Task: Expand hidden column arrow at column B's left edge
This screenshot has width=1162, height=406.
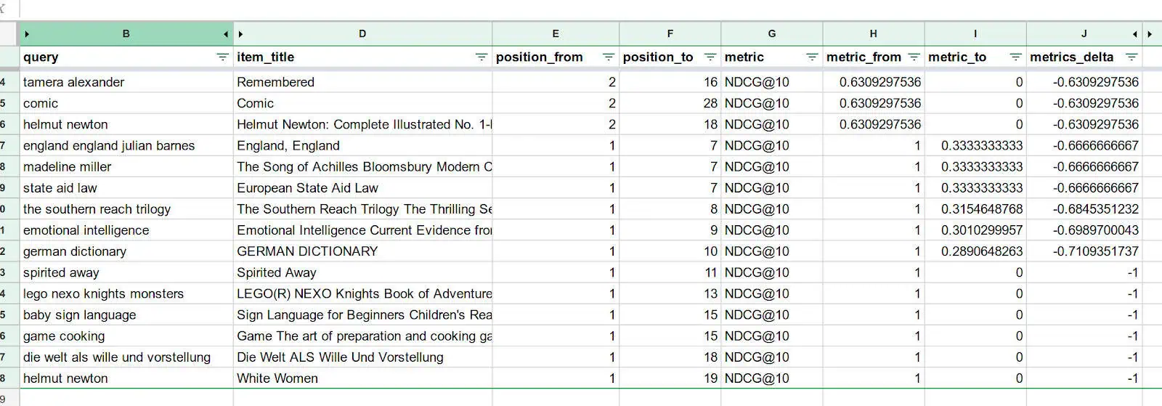Action: click(x=27, y=34)
